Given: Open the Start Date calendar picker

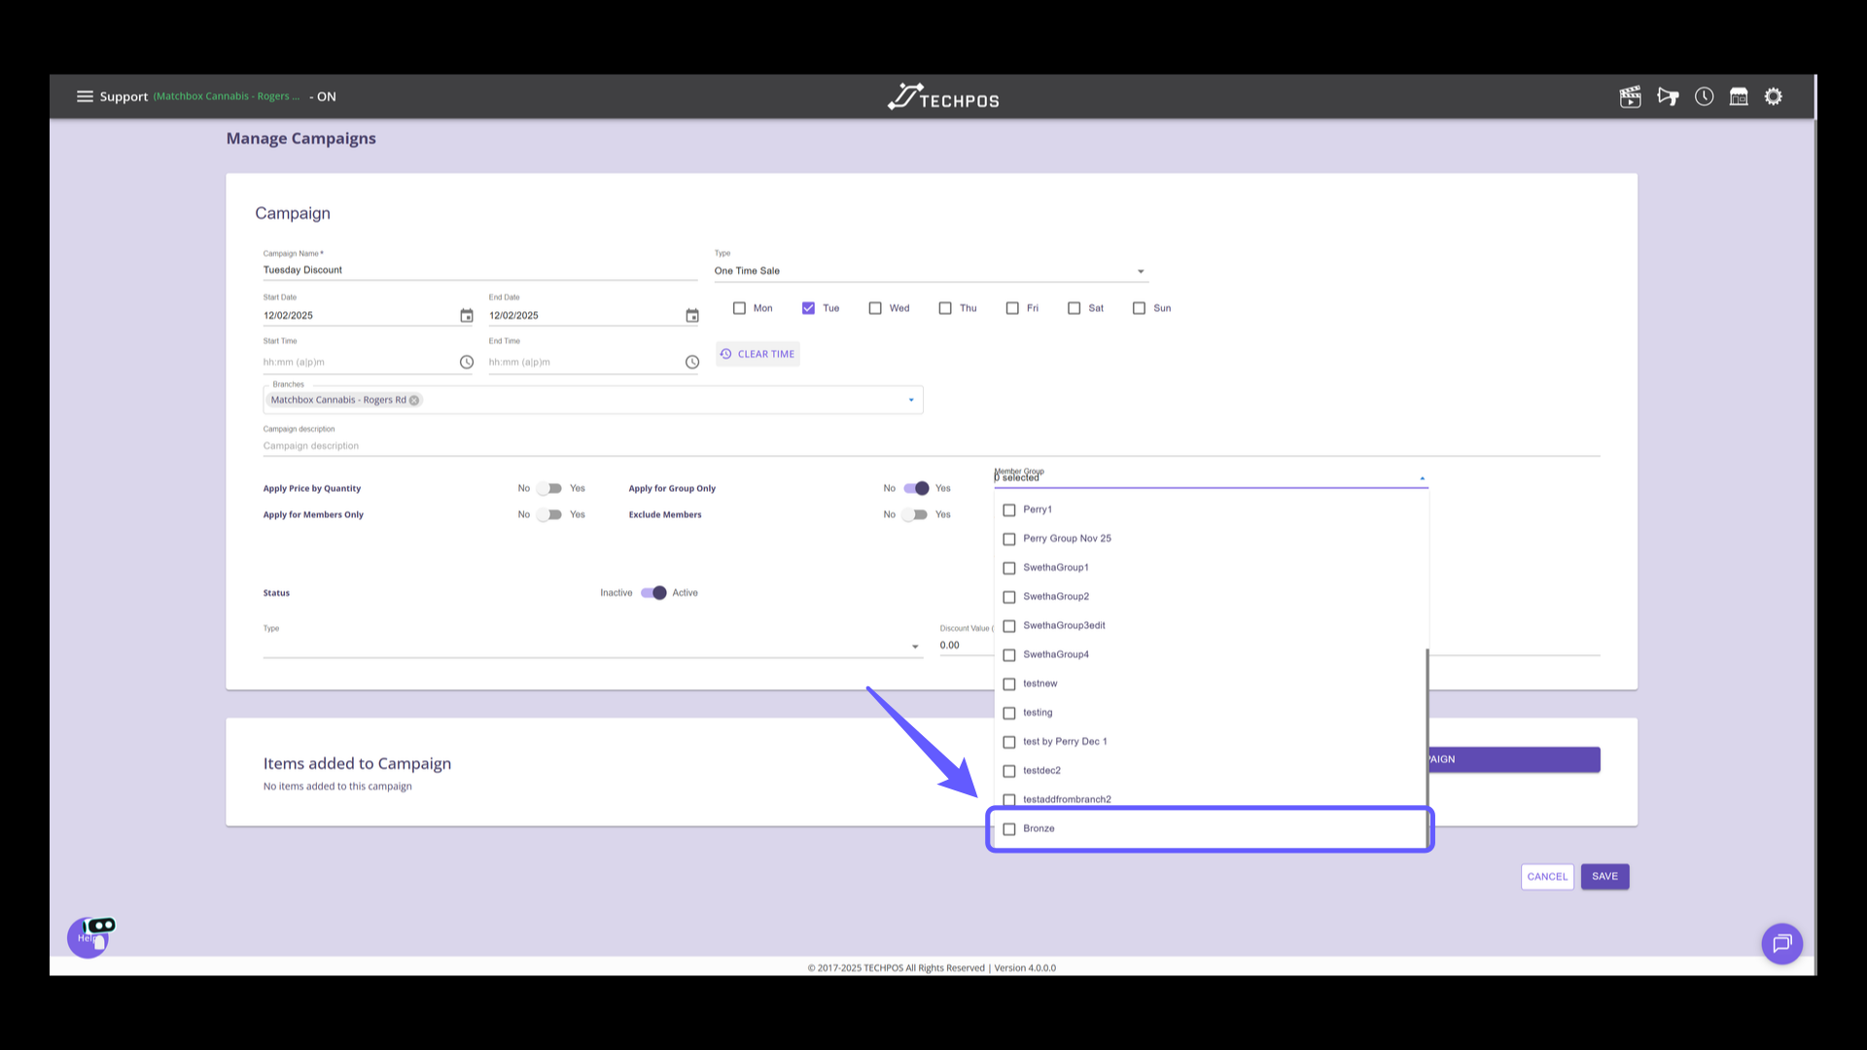Looking at the screenshot, I should pyautogui.click(x=467, y=316).
